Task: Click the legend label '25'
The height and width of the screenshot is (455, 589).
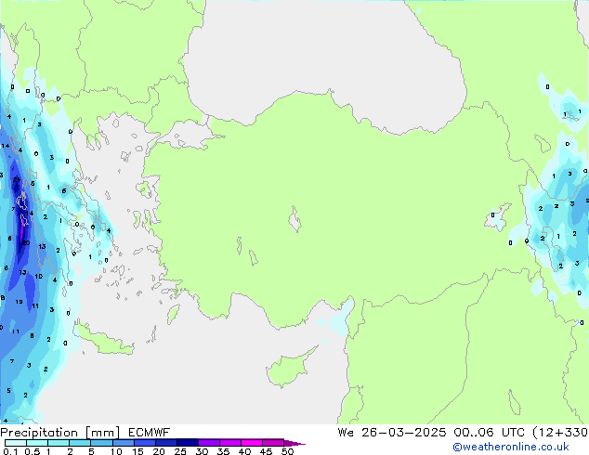Action: coord(180,451)
